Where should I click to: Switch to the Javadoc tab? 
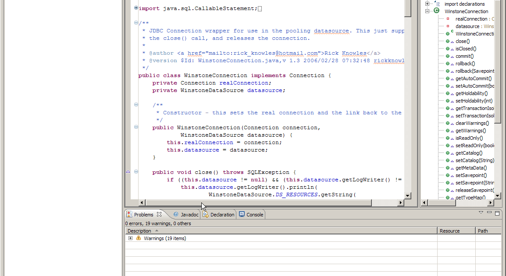click(189, 215)
